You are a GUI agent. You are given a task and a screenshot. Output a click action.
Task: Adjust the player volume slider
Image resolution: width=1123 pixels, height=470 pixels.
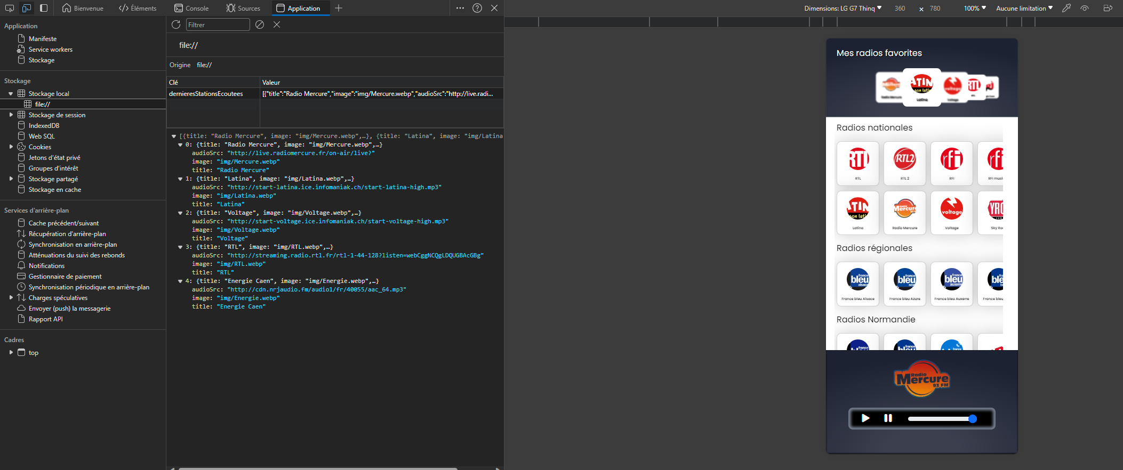(942, 419)
